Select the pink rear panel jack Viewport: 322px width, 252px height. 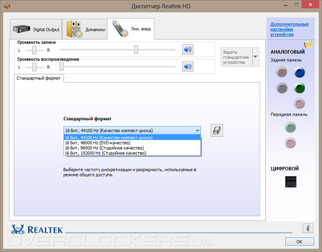(x=299, y=103)
